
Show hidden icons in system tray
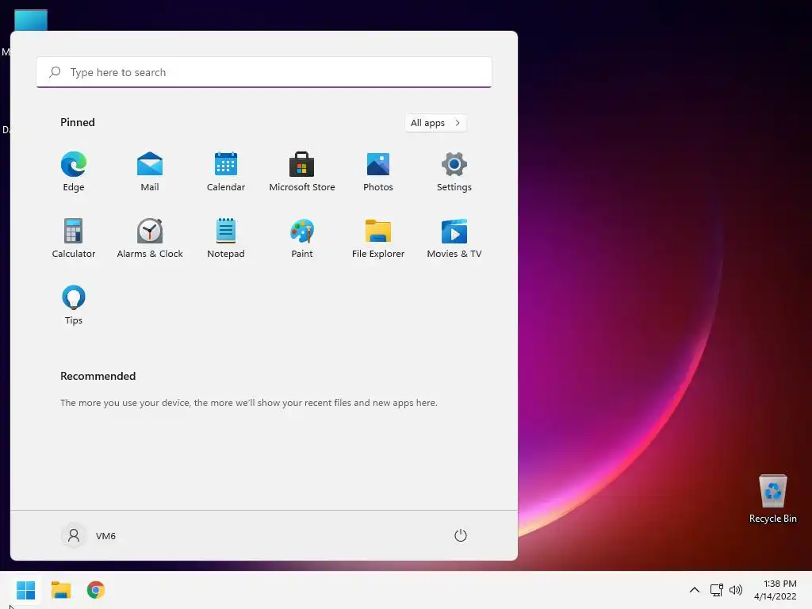pyautogui.click(x=695, y=590)
